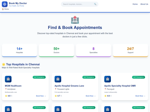Click the "Top Hospitals in Chennai" heading
Viewport: 150px width, 112px height.
coord(23,64)
